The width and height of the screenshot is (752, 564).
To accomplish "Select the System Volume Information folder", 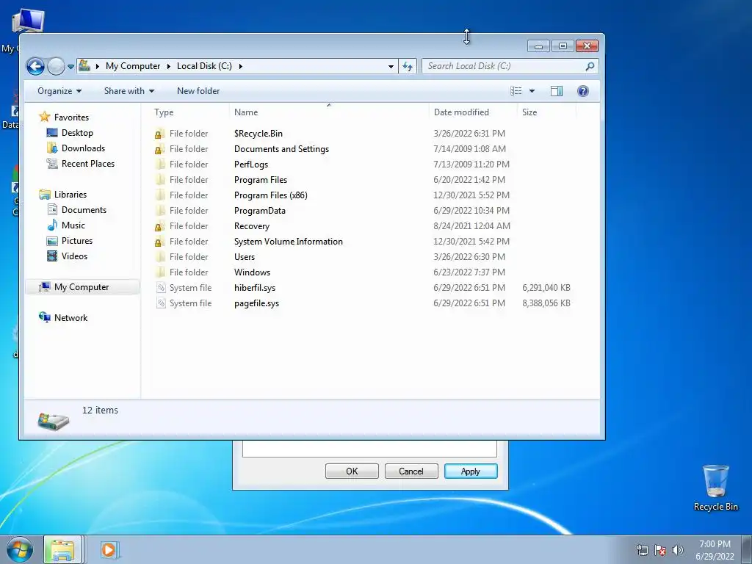I will pyautogui.click(x=288, y=241).
